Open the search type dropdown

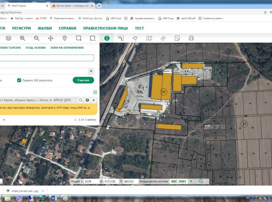tap(91, 71)
